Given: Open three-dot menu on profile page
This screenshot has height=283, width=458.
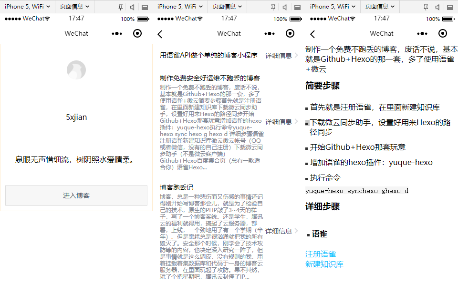Looking at the screenshot, I should click(117, 33).
